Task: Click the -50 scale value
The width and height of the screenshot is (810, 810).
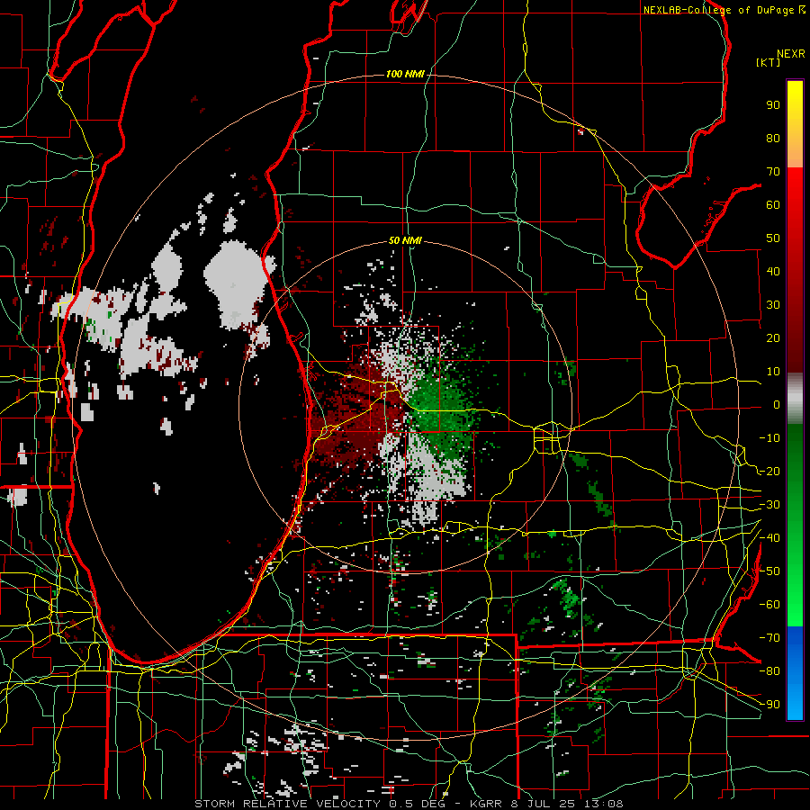Action: [x=769, y=571]
